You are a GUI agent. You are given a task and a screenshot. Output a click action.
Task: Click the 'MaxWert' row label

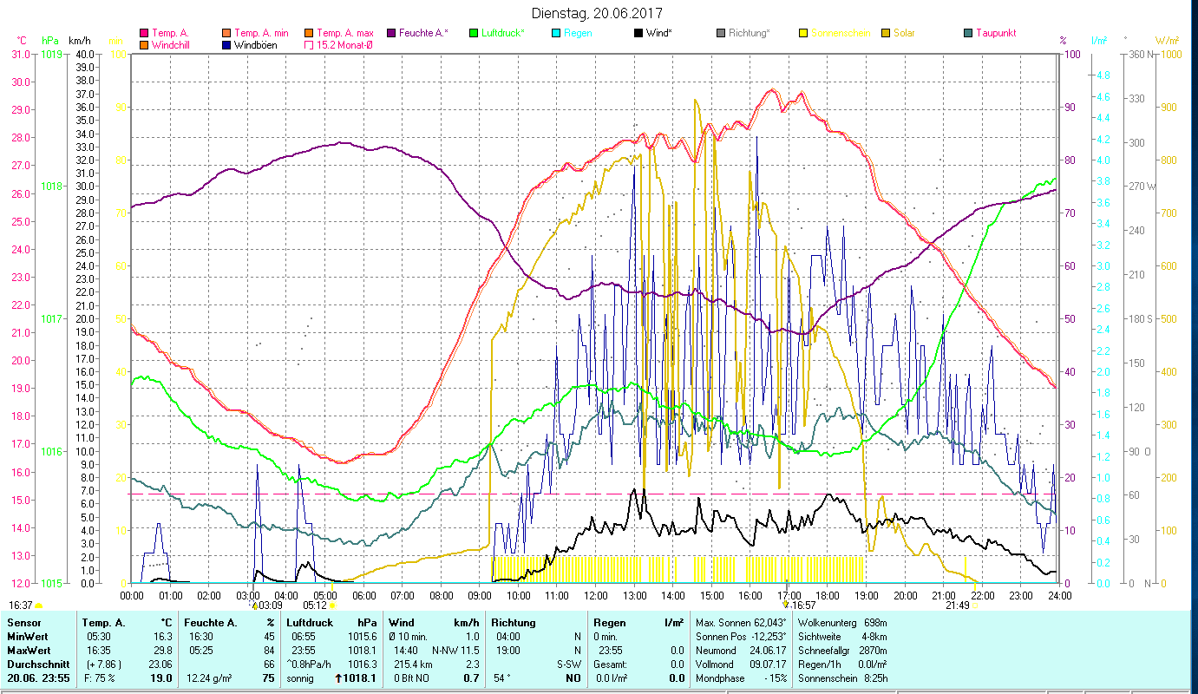coord(29,651)
